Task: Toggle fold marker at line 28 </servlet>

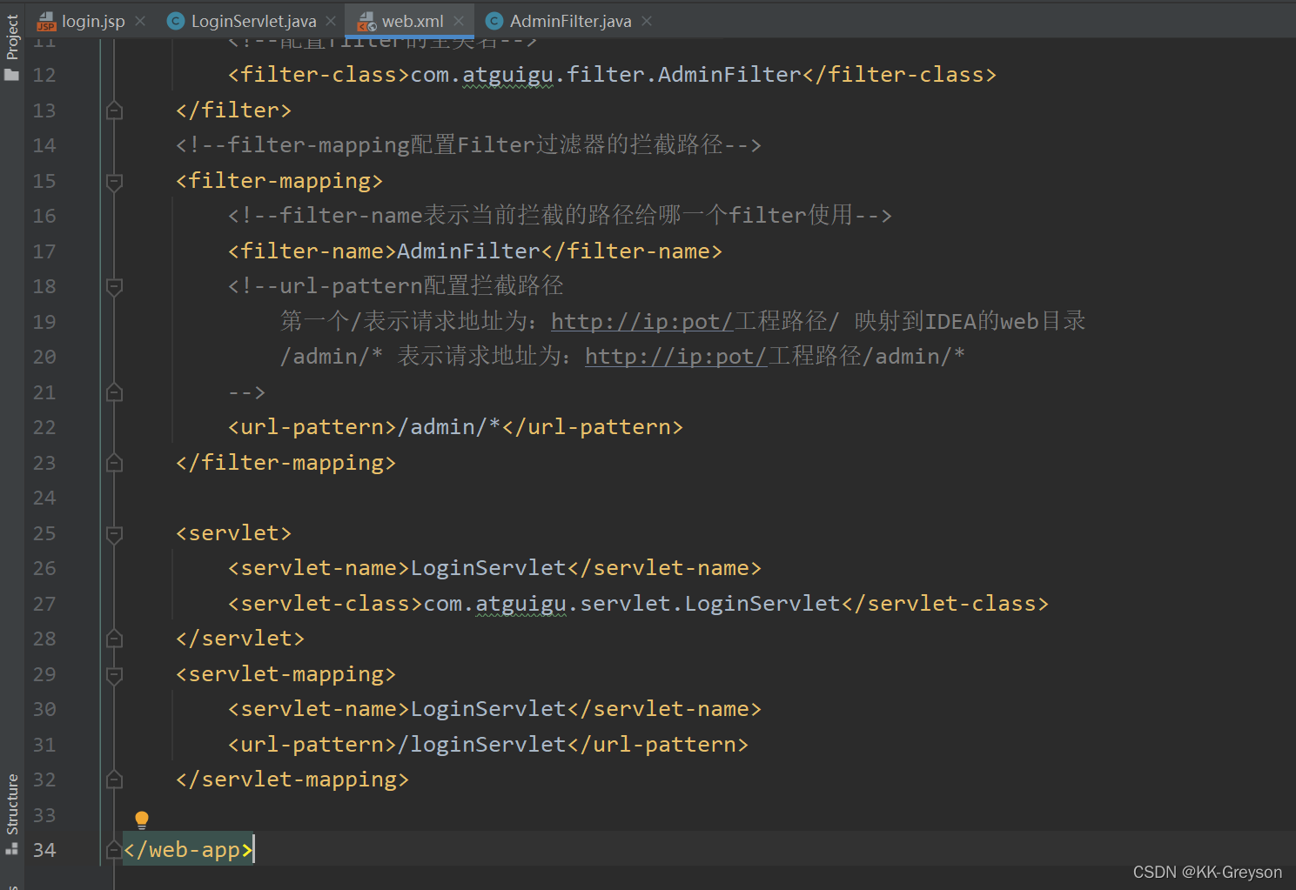Action: [114, 639]
